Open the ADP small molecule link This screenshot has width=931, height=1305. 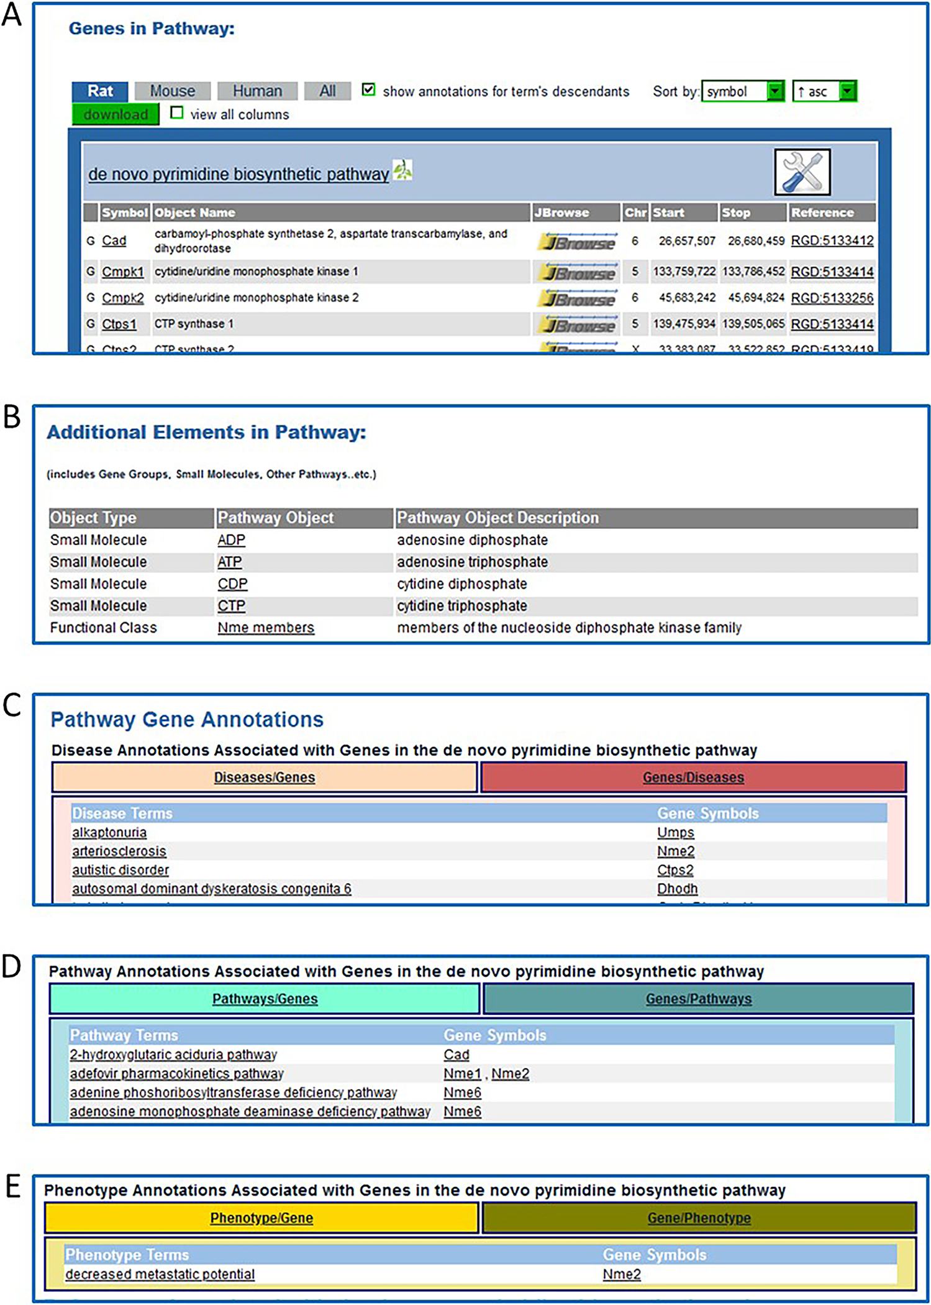coord(232,540)
